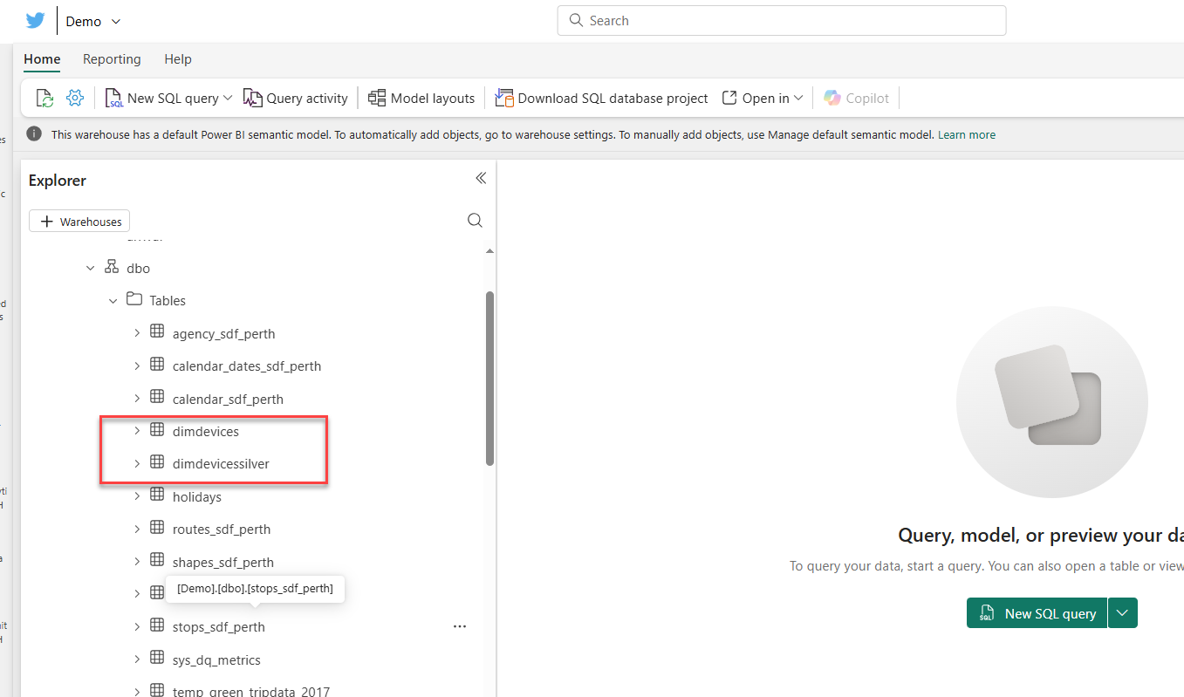Click table icon next to calendar_dates_sdf_perth
This screenshot has width=1184, height=697.
157,365
